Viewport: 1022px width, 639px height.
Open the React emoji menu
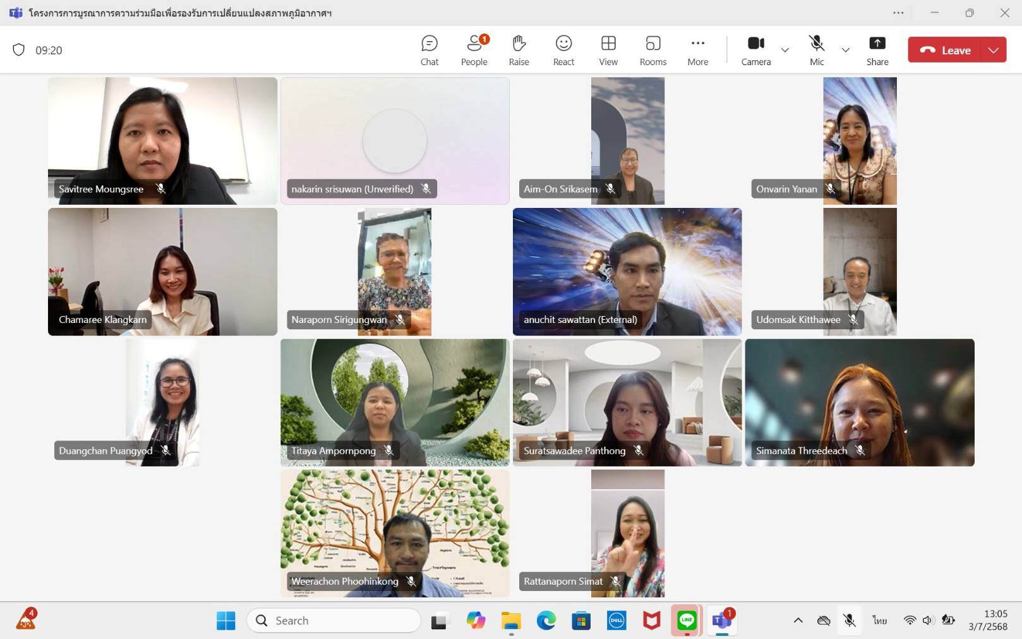tap(563, 50)
